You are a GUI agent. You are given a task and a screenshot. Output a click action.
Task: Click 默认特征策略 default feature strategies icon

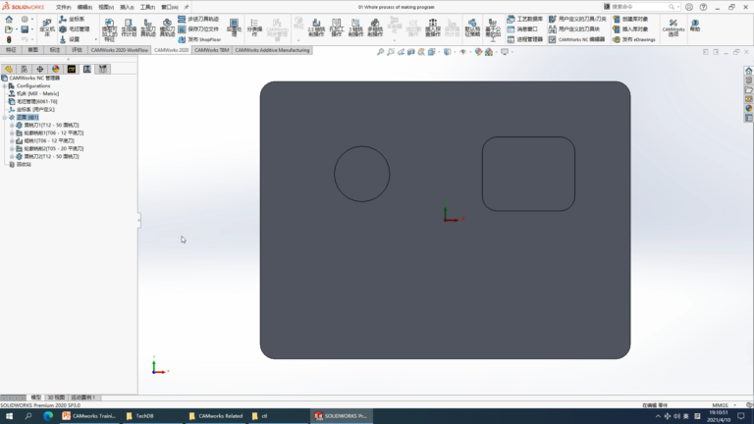472,27
